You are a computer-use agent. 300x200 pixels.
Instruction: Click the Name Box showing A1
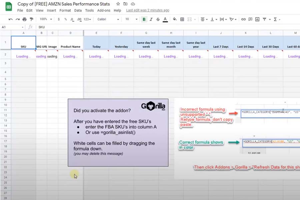pos(12,27)
